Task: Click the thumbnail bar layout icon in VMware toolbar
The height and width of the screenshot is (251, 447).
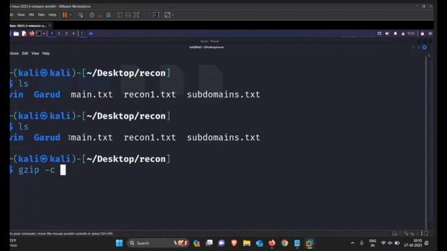Action: pos(128,15)
